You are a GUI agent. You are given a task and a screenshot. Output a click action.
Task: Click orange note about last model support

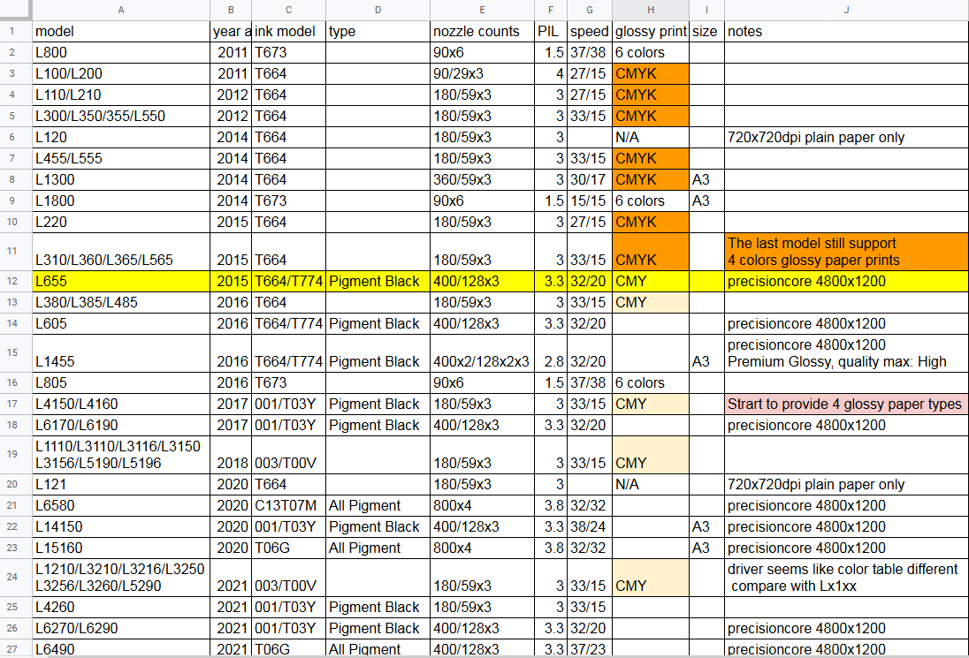click(846, 251)
